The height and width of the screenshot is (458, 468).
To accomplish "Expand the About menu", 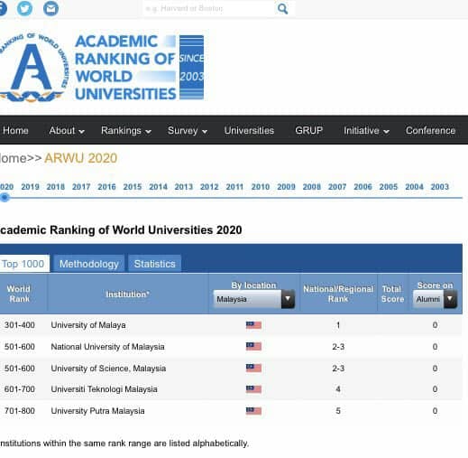I will pyautogui.click(x=67, y=130).
